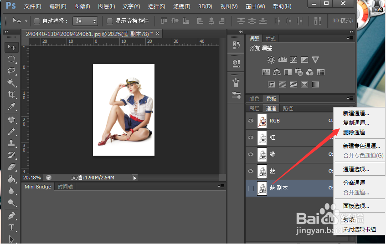This screenshot has height=244, width=386.
Task: Expand the toolbox double-arrow
Action: [x=7, y=32]
